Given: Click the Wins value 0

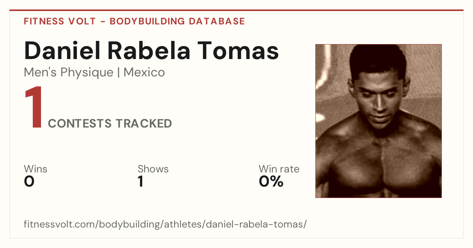Looking at the screenshot, I should coord(29,181).
